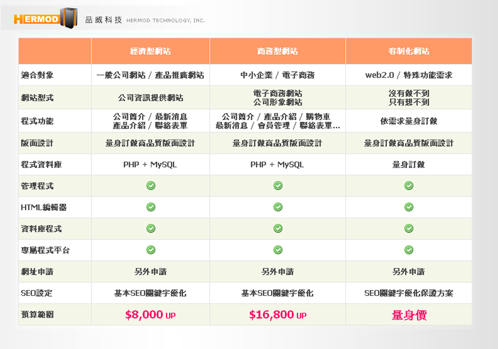This screenshot has height=349, width=498.
Task: Click the $8,000 UP price
Action: coord(150,315)
